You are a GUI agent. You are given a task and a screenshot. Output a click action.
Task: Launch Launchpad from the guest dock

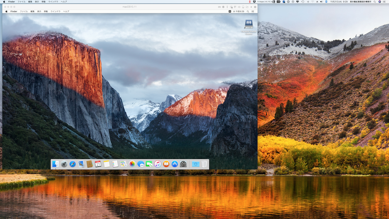point(64,164)
